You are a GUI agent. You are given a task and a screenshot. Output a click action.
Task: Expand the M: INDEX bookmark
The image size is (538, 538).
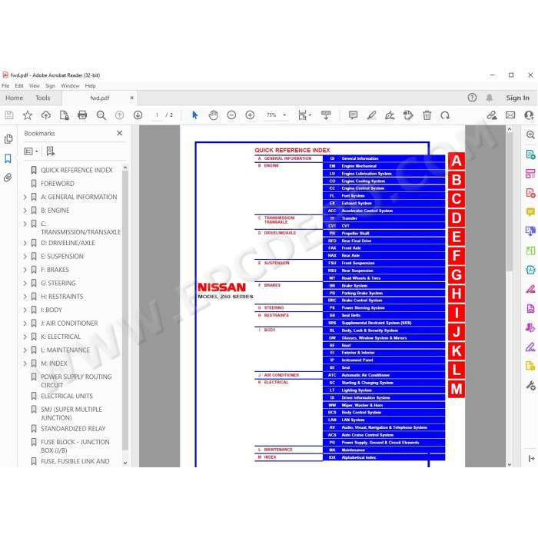(x=25, y=364)
